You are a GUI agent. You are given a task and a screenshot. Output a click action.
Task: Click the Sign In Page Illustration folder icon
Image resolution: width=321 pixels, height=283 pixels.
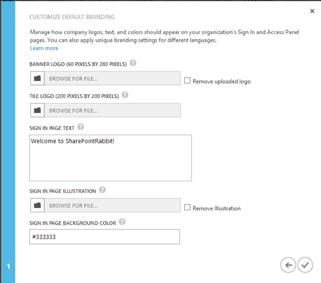[x=37, y=205]
